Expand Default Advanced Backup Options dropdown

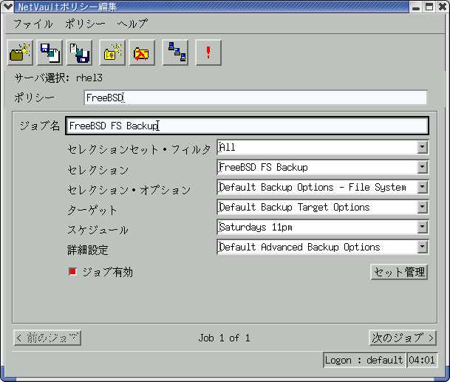(x=323, y=247)
